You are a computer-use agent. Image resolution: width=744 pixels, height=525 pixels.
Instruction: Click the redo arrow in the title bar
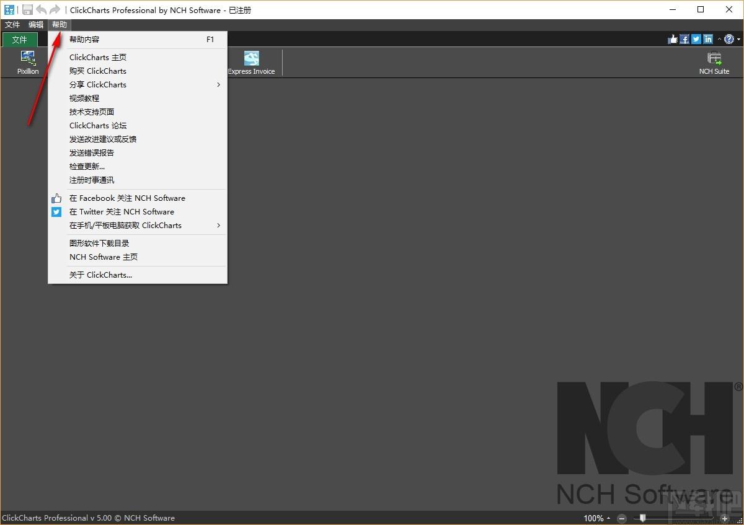click(x=55, y=9)
